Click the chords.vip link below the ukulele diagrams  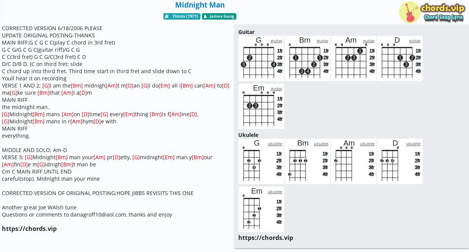click(266, 238)
